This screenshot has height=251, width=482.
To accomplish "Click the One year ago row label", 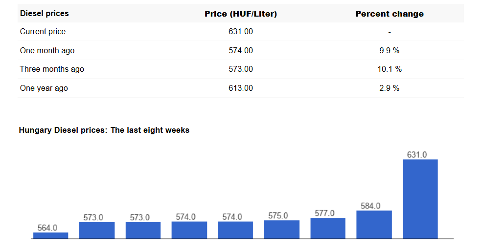I will click(x=44, y=88).
